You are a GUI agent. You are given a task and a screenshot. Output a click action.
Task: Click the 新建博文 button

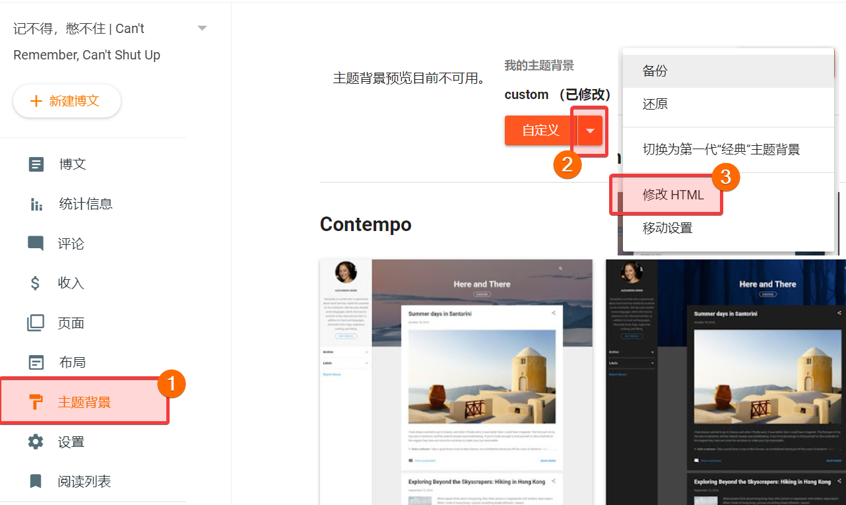point(67,100)
